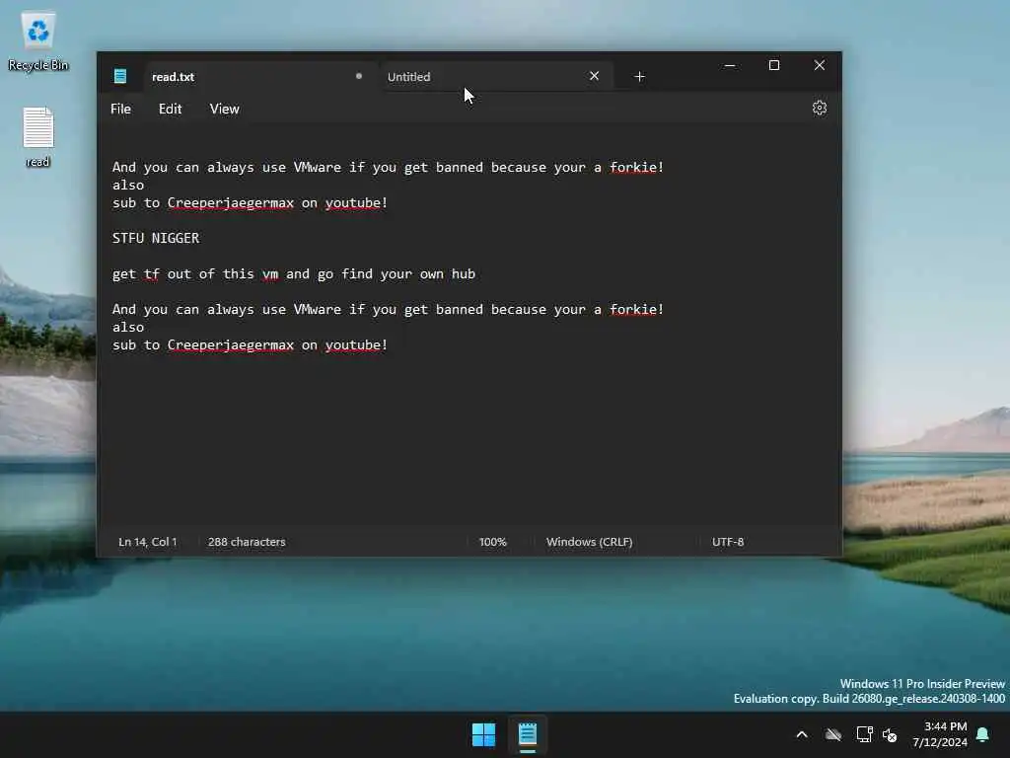The width and height of the screenshot is (1010, 758).
Task: Open the network status tray icon
Action: click(x=864, y=734)
